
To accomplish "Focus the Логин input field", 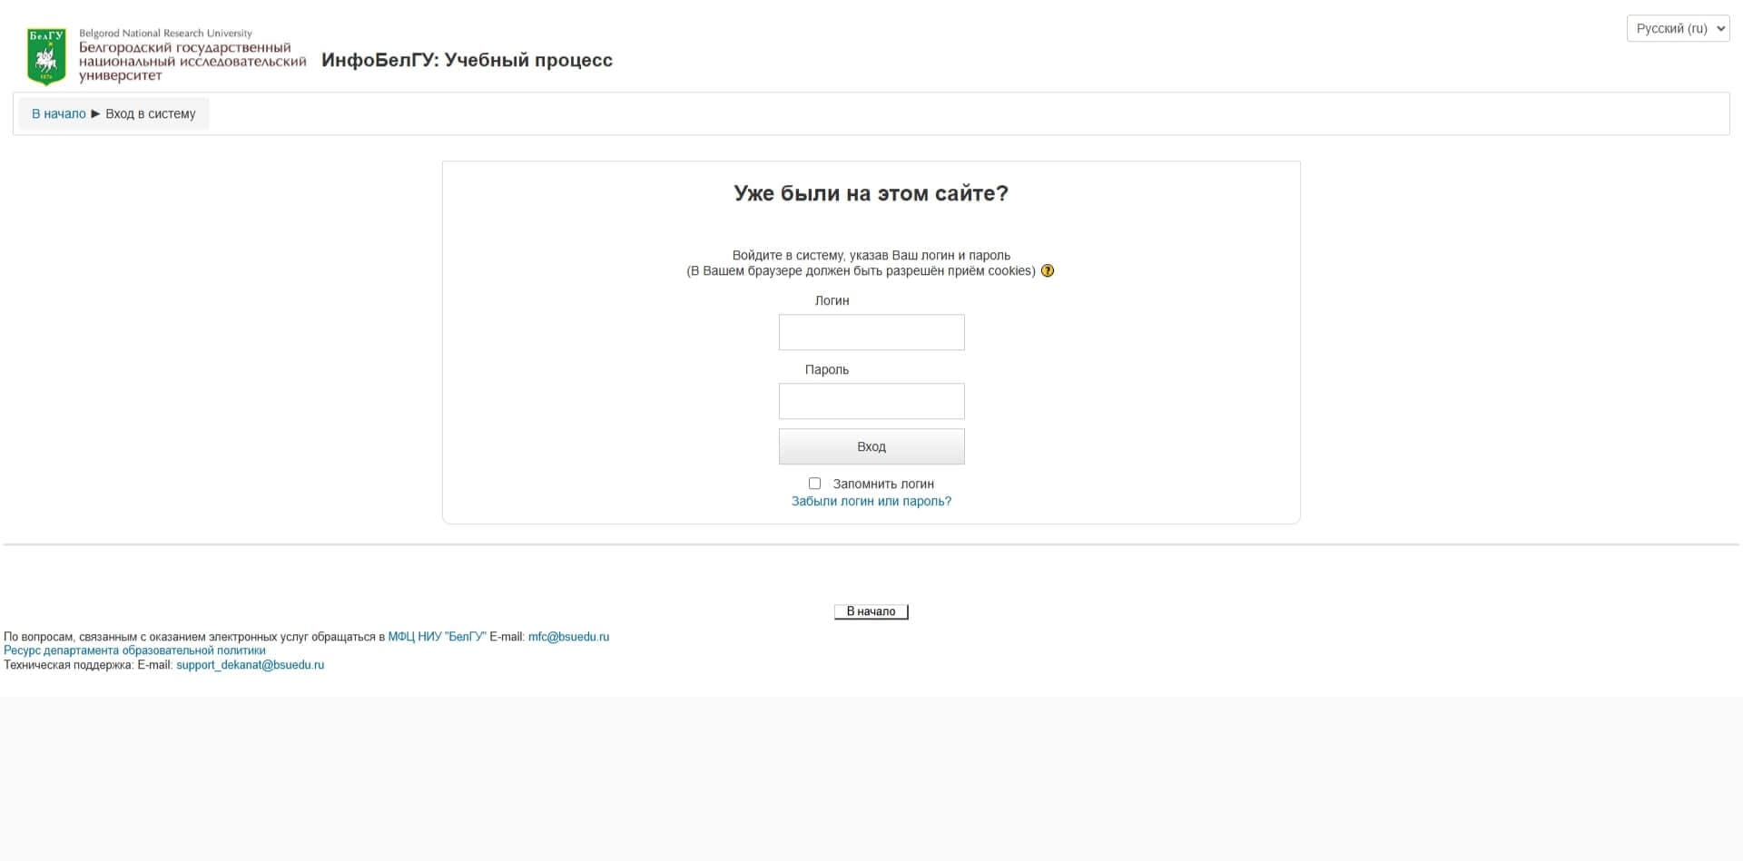I will pos(871,332).
